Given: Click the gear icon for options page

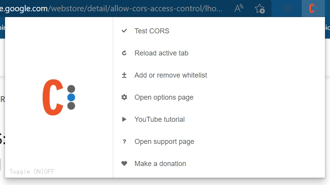Looking at the screenshot, I should [124, 97].
